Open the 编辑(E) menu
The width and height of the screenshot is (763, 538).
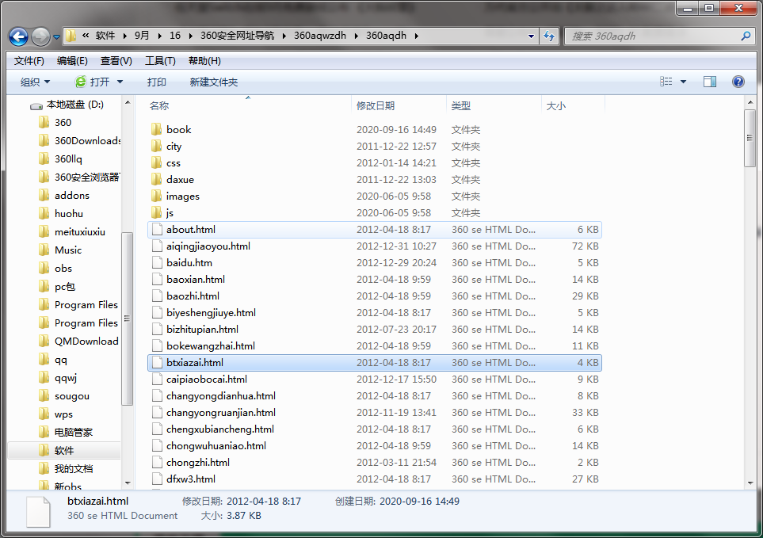click(72, 61)
